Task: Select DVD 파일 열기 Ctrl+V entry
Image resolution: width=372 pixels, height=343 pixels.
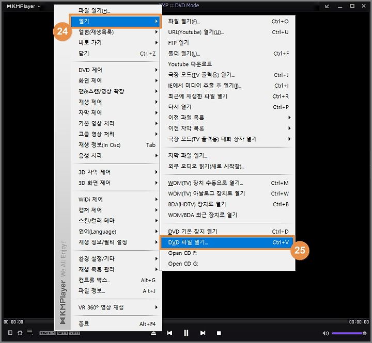Action: (x=227, y=242)
